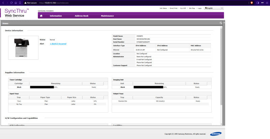Select the Model Name label

118,36
